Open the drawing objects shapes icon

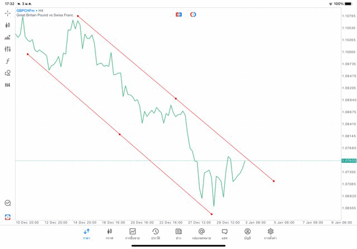[8, 73]
